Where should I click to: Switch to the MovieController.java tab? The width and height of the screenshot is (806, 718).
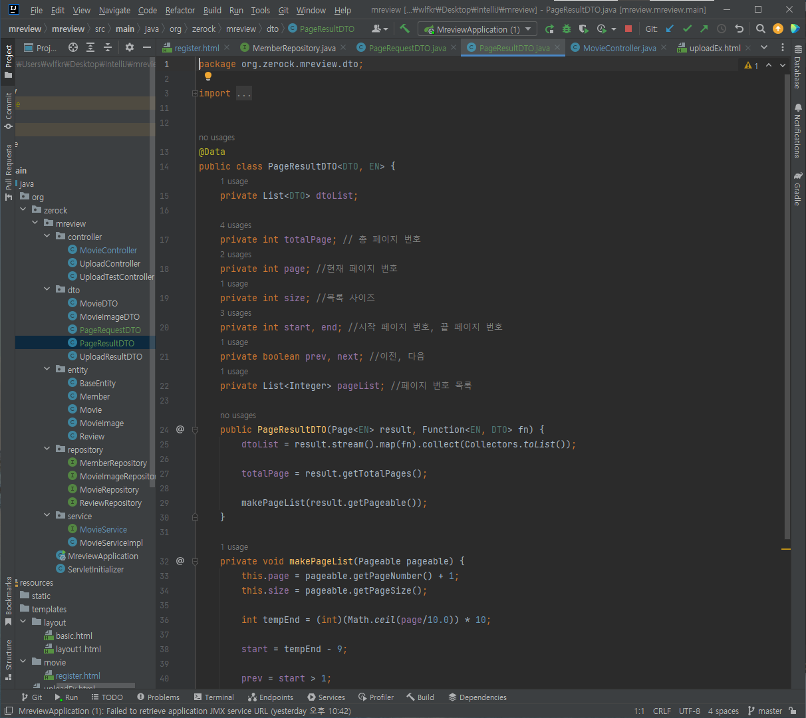(x=618, y=48)
